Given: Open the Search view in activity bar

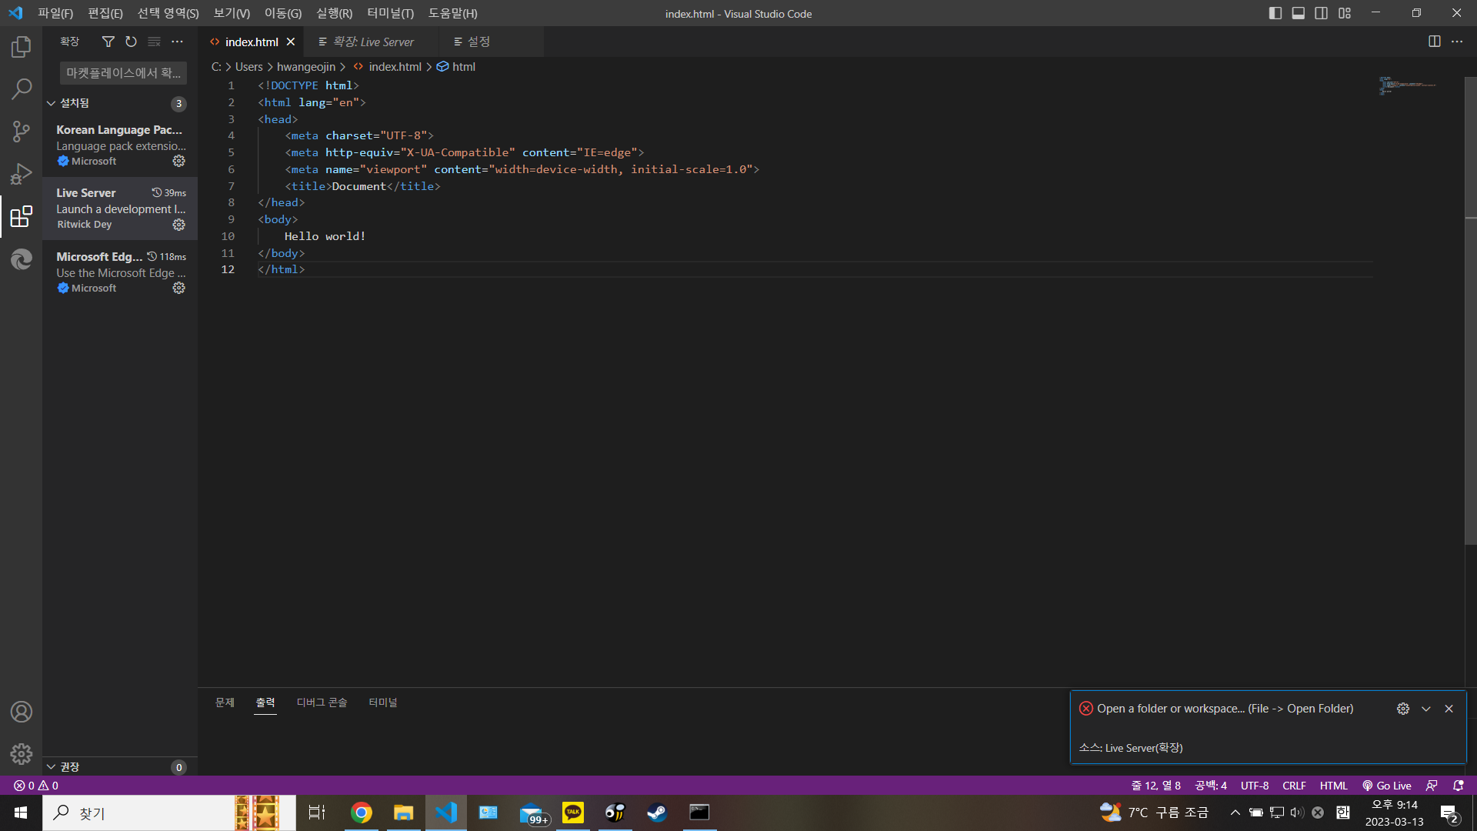Looking at the screenshot, I should [21, 89].
